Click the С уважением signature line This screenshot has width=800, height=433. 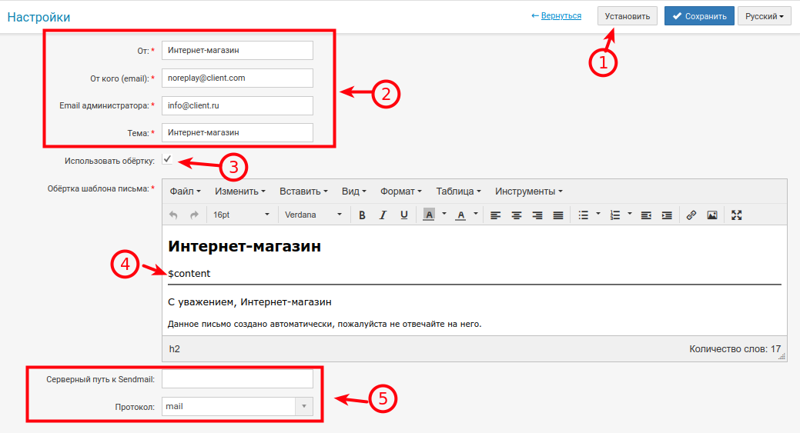249,302
